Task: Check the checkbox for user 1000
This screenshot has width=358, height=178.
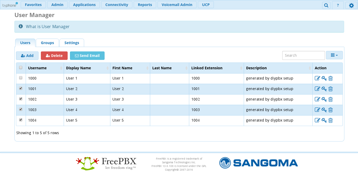Action: pyautogui.click(x=21, y=78)
